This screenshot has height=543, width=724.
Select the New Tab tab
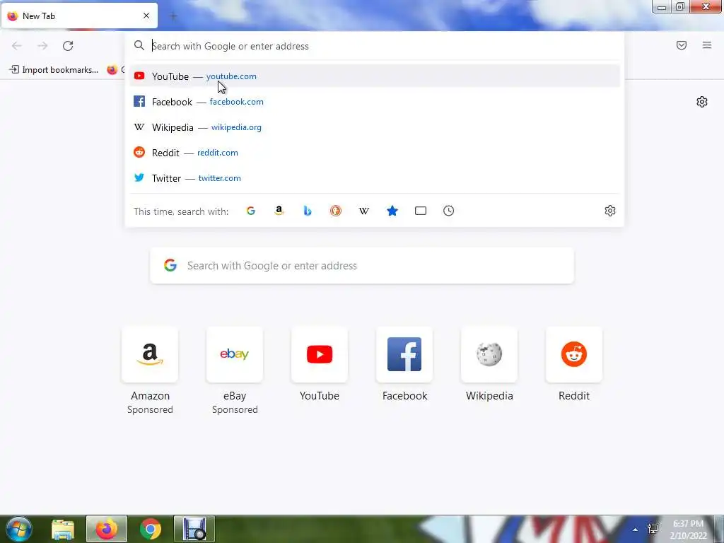click(79, 16)
